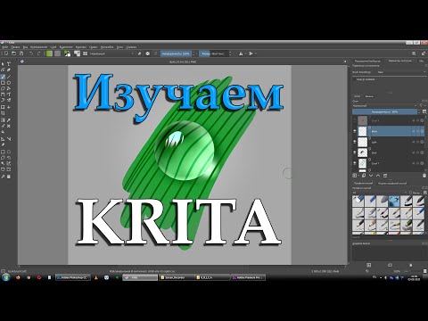Move selected layer up

point(378,176)
